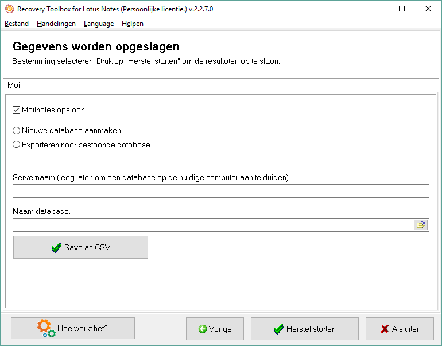Switch to the Mail tab
Viewport: 442px width, 346px height.
(19, 85)
